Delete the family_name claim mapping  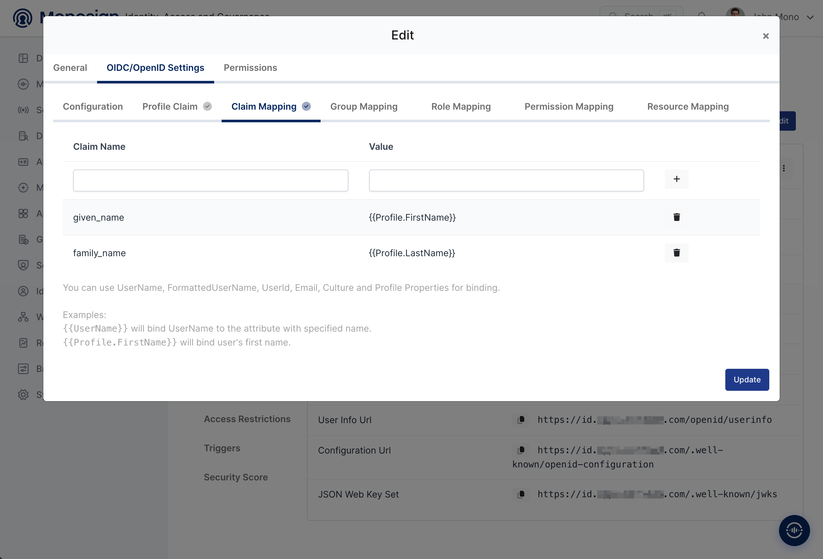[676, 253]
